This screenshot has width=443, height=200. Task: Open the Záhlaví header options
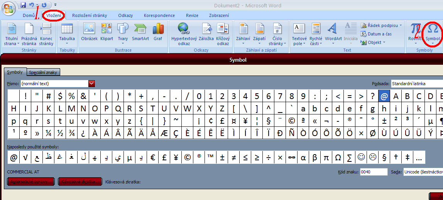[243, 34]
